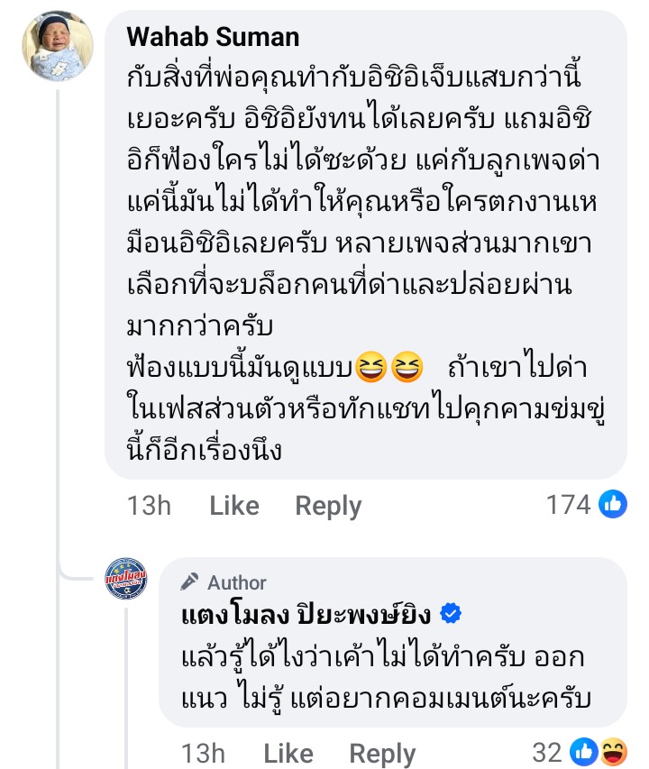Open the 32 reactions count
The width and height of the screenshot is (649, 769).
[x=546, y=751]
